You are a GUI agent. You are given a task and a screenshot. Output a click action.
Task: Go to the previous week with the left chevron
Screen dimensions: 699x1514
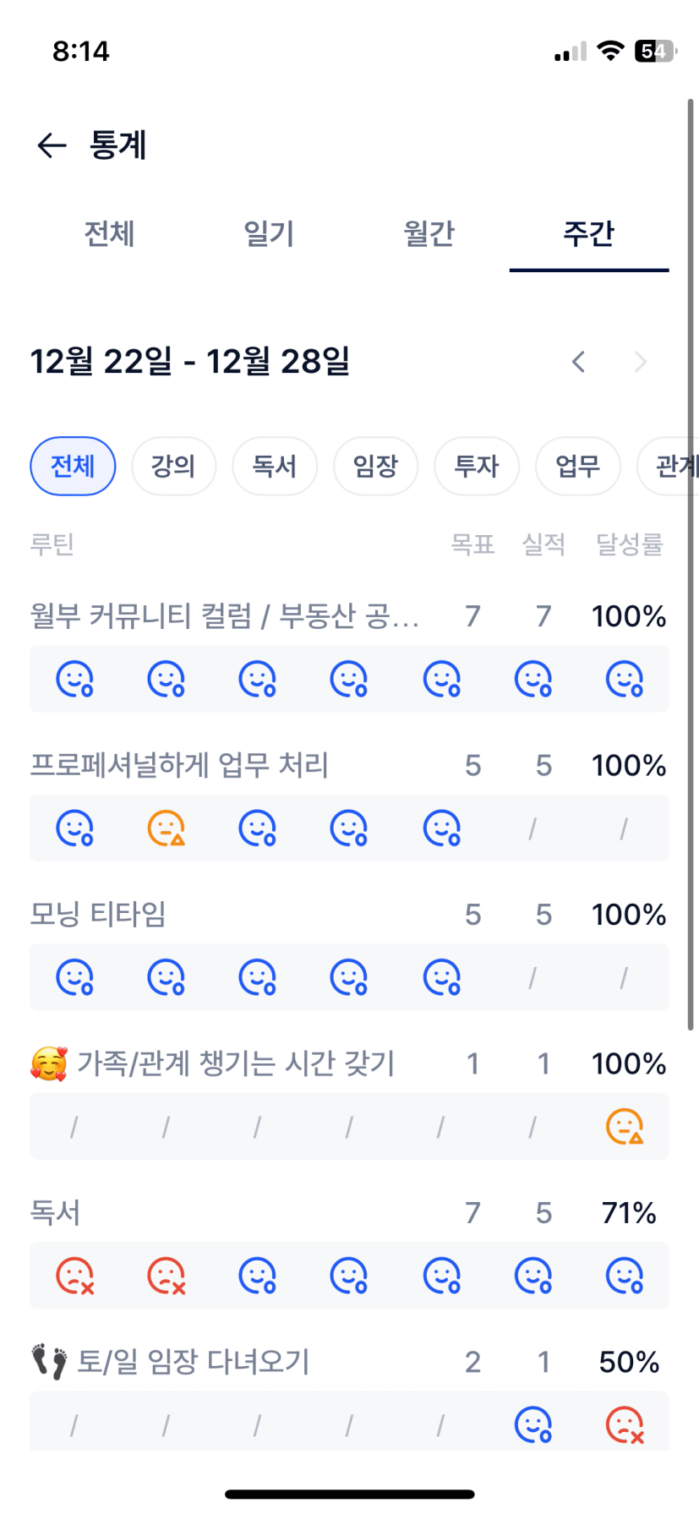click(578, 363)
